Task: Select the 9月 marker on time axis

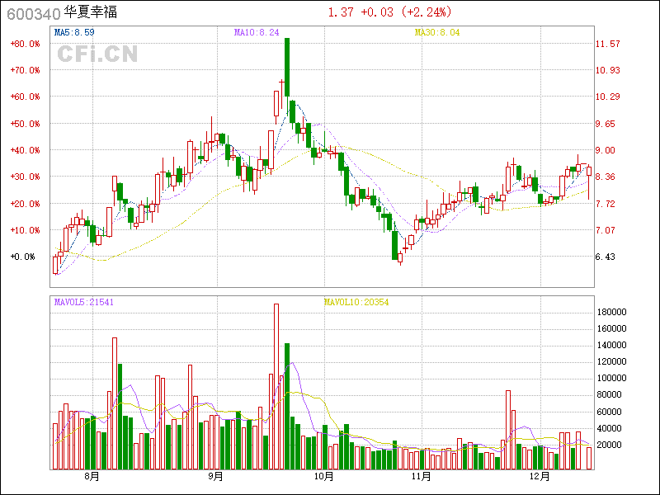Action: pyautogui.click(x=215, y=477)
